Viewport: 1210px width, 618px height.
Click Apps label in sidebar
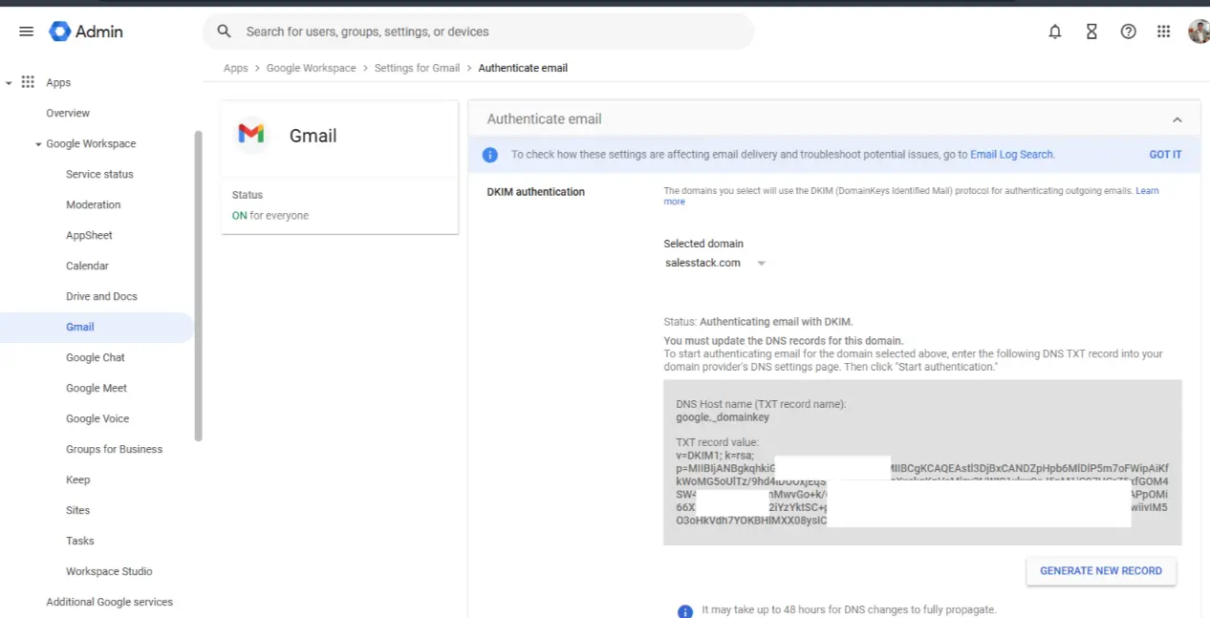click(x=58, y=82)
